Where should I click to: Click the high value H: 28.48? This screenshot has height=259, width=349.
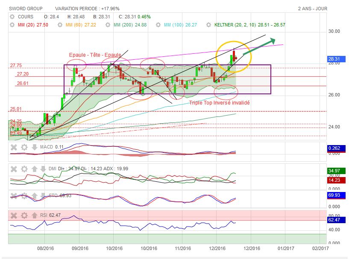(x=76, y=17)
